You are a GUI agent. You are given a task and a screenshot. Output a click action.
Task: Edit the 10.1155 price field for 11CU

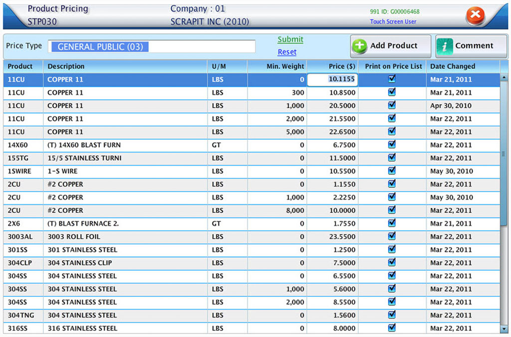pos(332,79)
